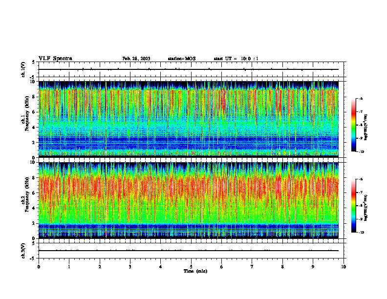
Task: Click the ch.1 spectrogram color bar
Action: click(x=353, y=125)
